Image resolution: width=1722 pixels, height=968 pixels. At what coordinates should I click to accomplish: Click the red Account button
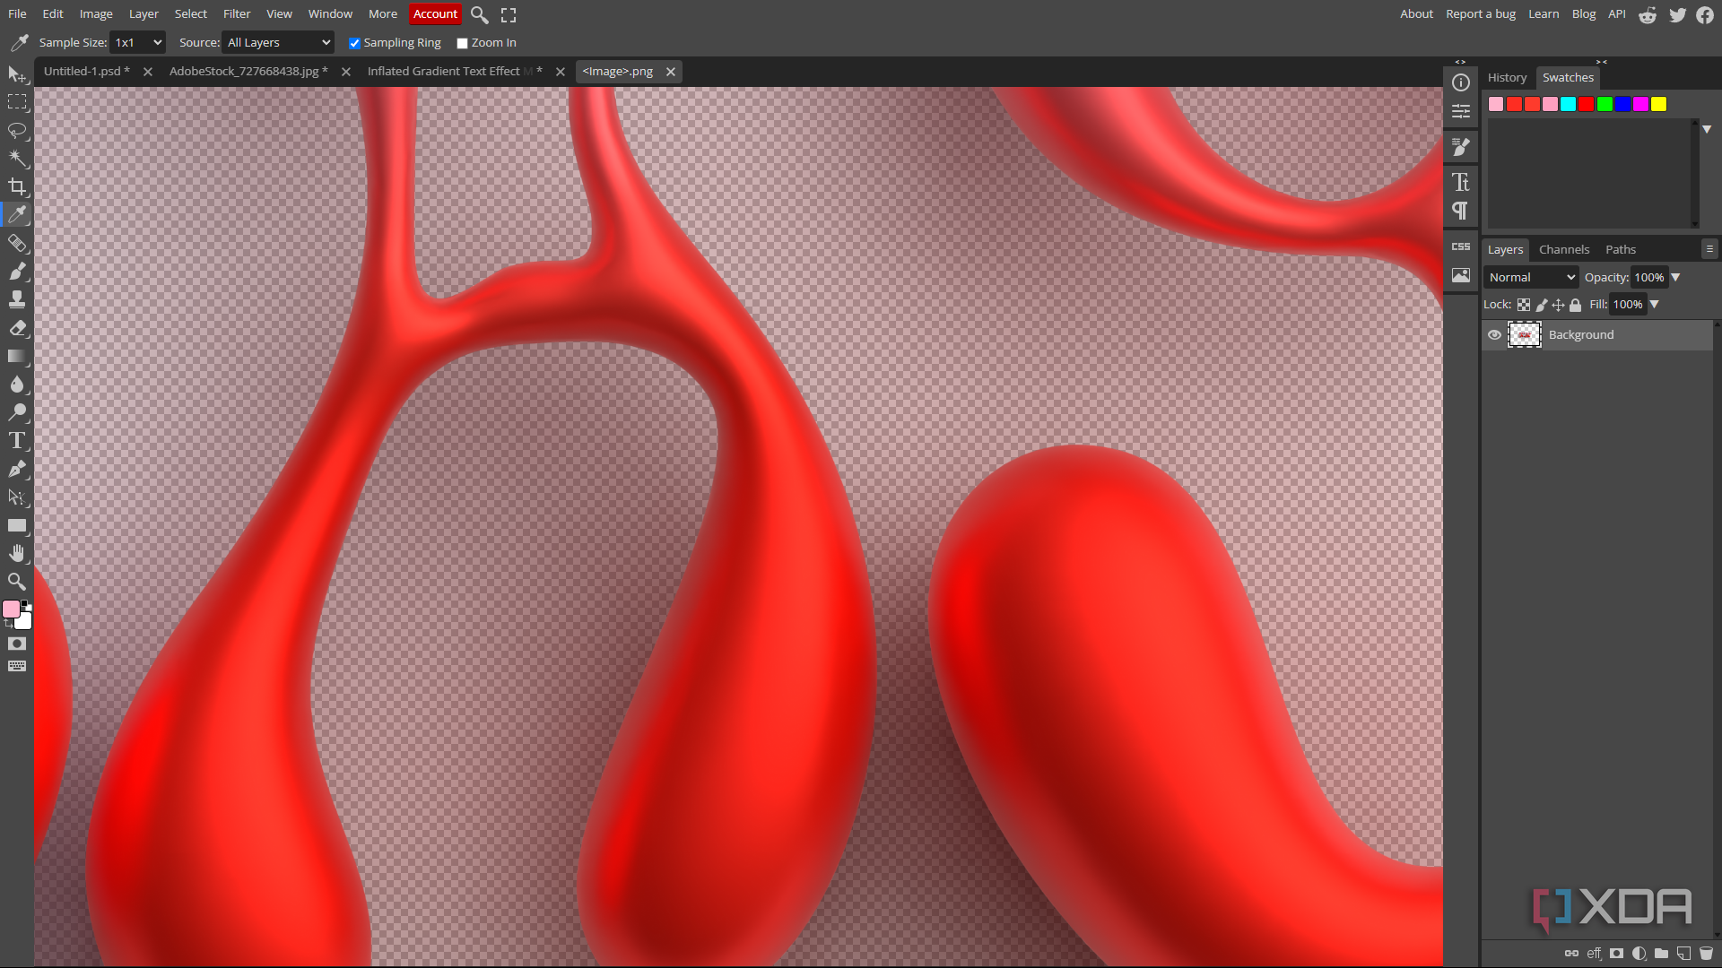[435, 14]
